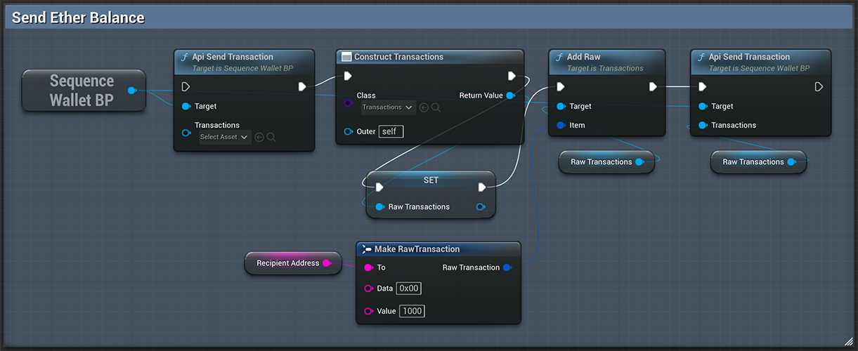The image size is (858, 351).
Task: Click the Raw Transaction output pin
Action: point(507,267)
